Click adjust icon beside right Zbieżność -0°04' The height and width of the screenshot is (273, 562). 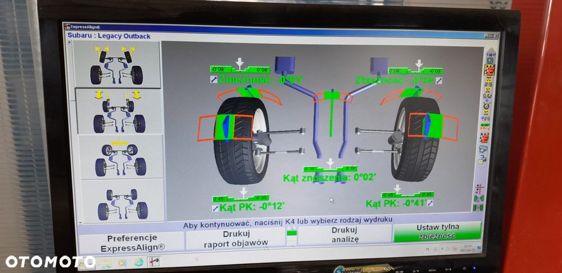pos(439,80)
